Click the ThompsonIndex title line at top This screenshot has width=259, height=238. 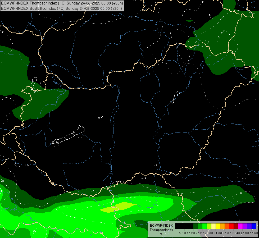pos(62,3)
